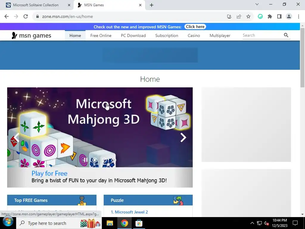305x229 pixels.
Task: Open the Subscription menu
Action: click(167, 35)
